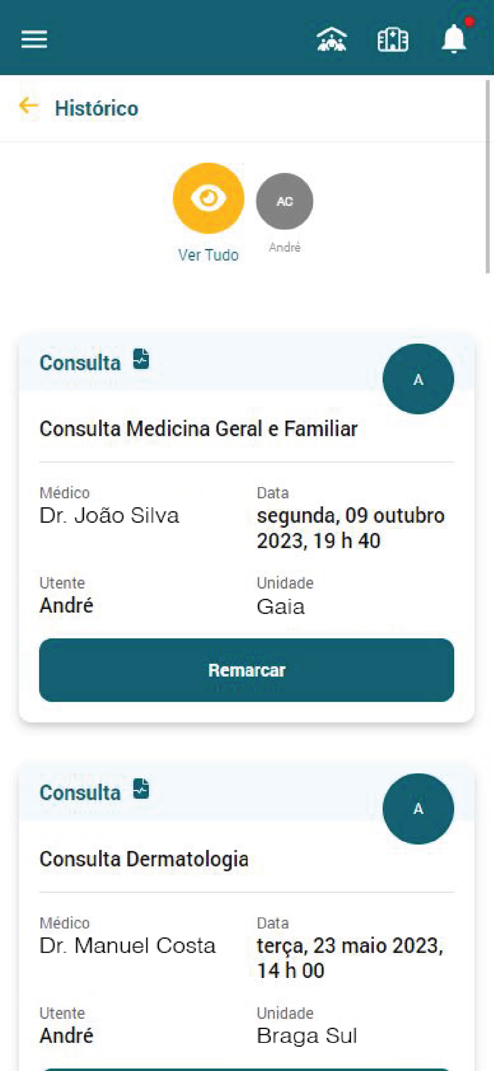Select the Ver Tudo eye filter
The width and height of the screenshot is (494, 1071).
(208, 198)
